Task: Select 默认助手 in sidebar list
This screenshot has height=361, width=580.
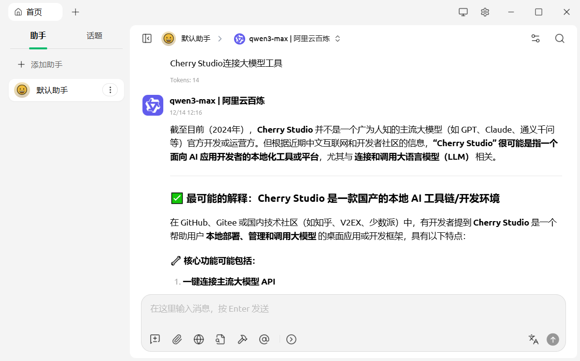Action: [66, 90]
